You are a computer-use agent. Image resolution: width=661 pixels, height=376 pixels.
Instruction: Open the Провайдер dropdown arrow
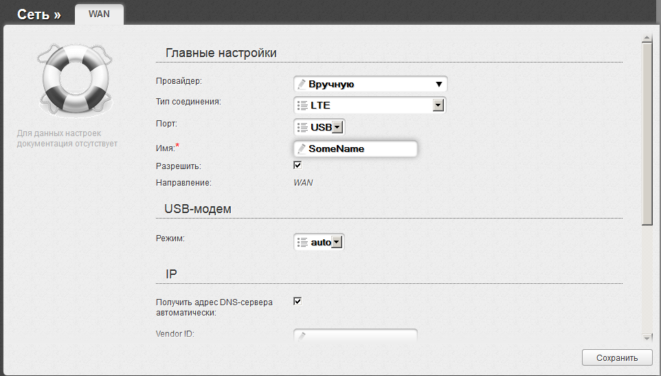pos(439,85)
